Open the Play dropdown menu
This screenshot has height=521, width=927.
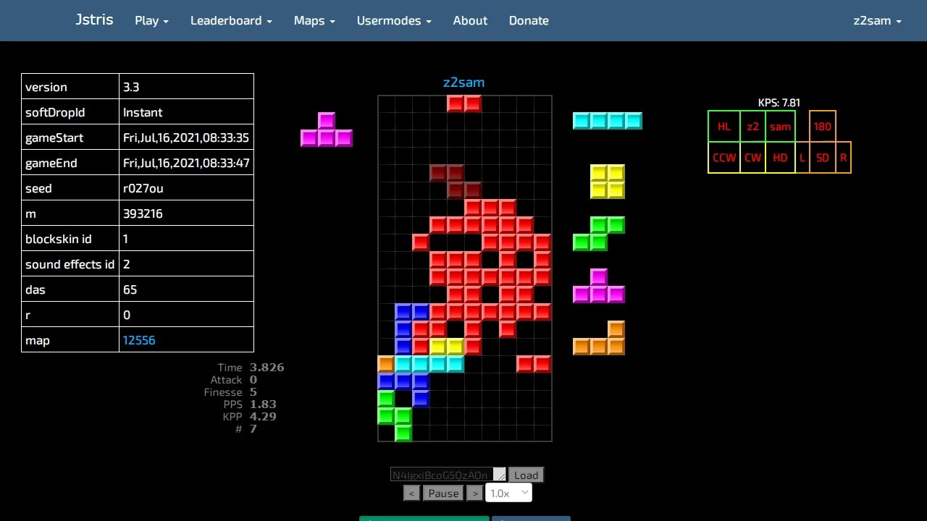point(151,20)
